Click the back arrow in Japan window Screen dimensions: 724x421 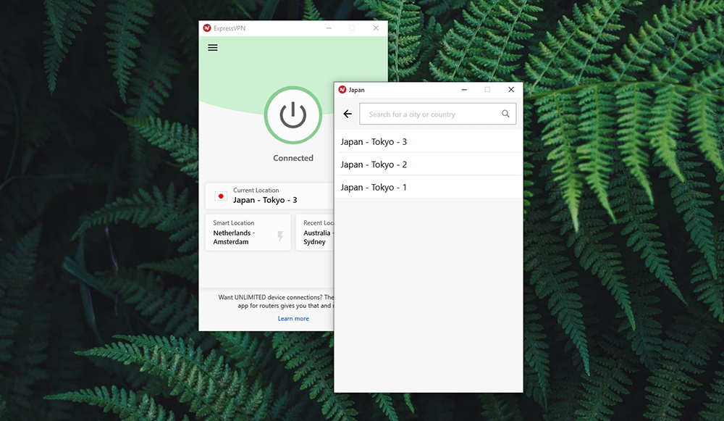pos(348,114)
